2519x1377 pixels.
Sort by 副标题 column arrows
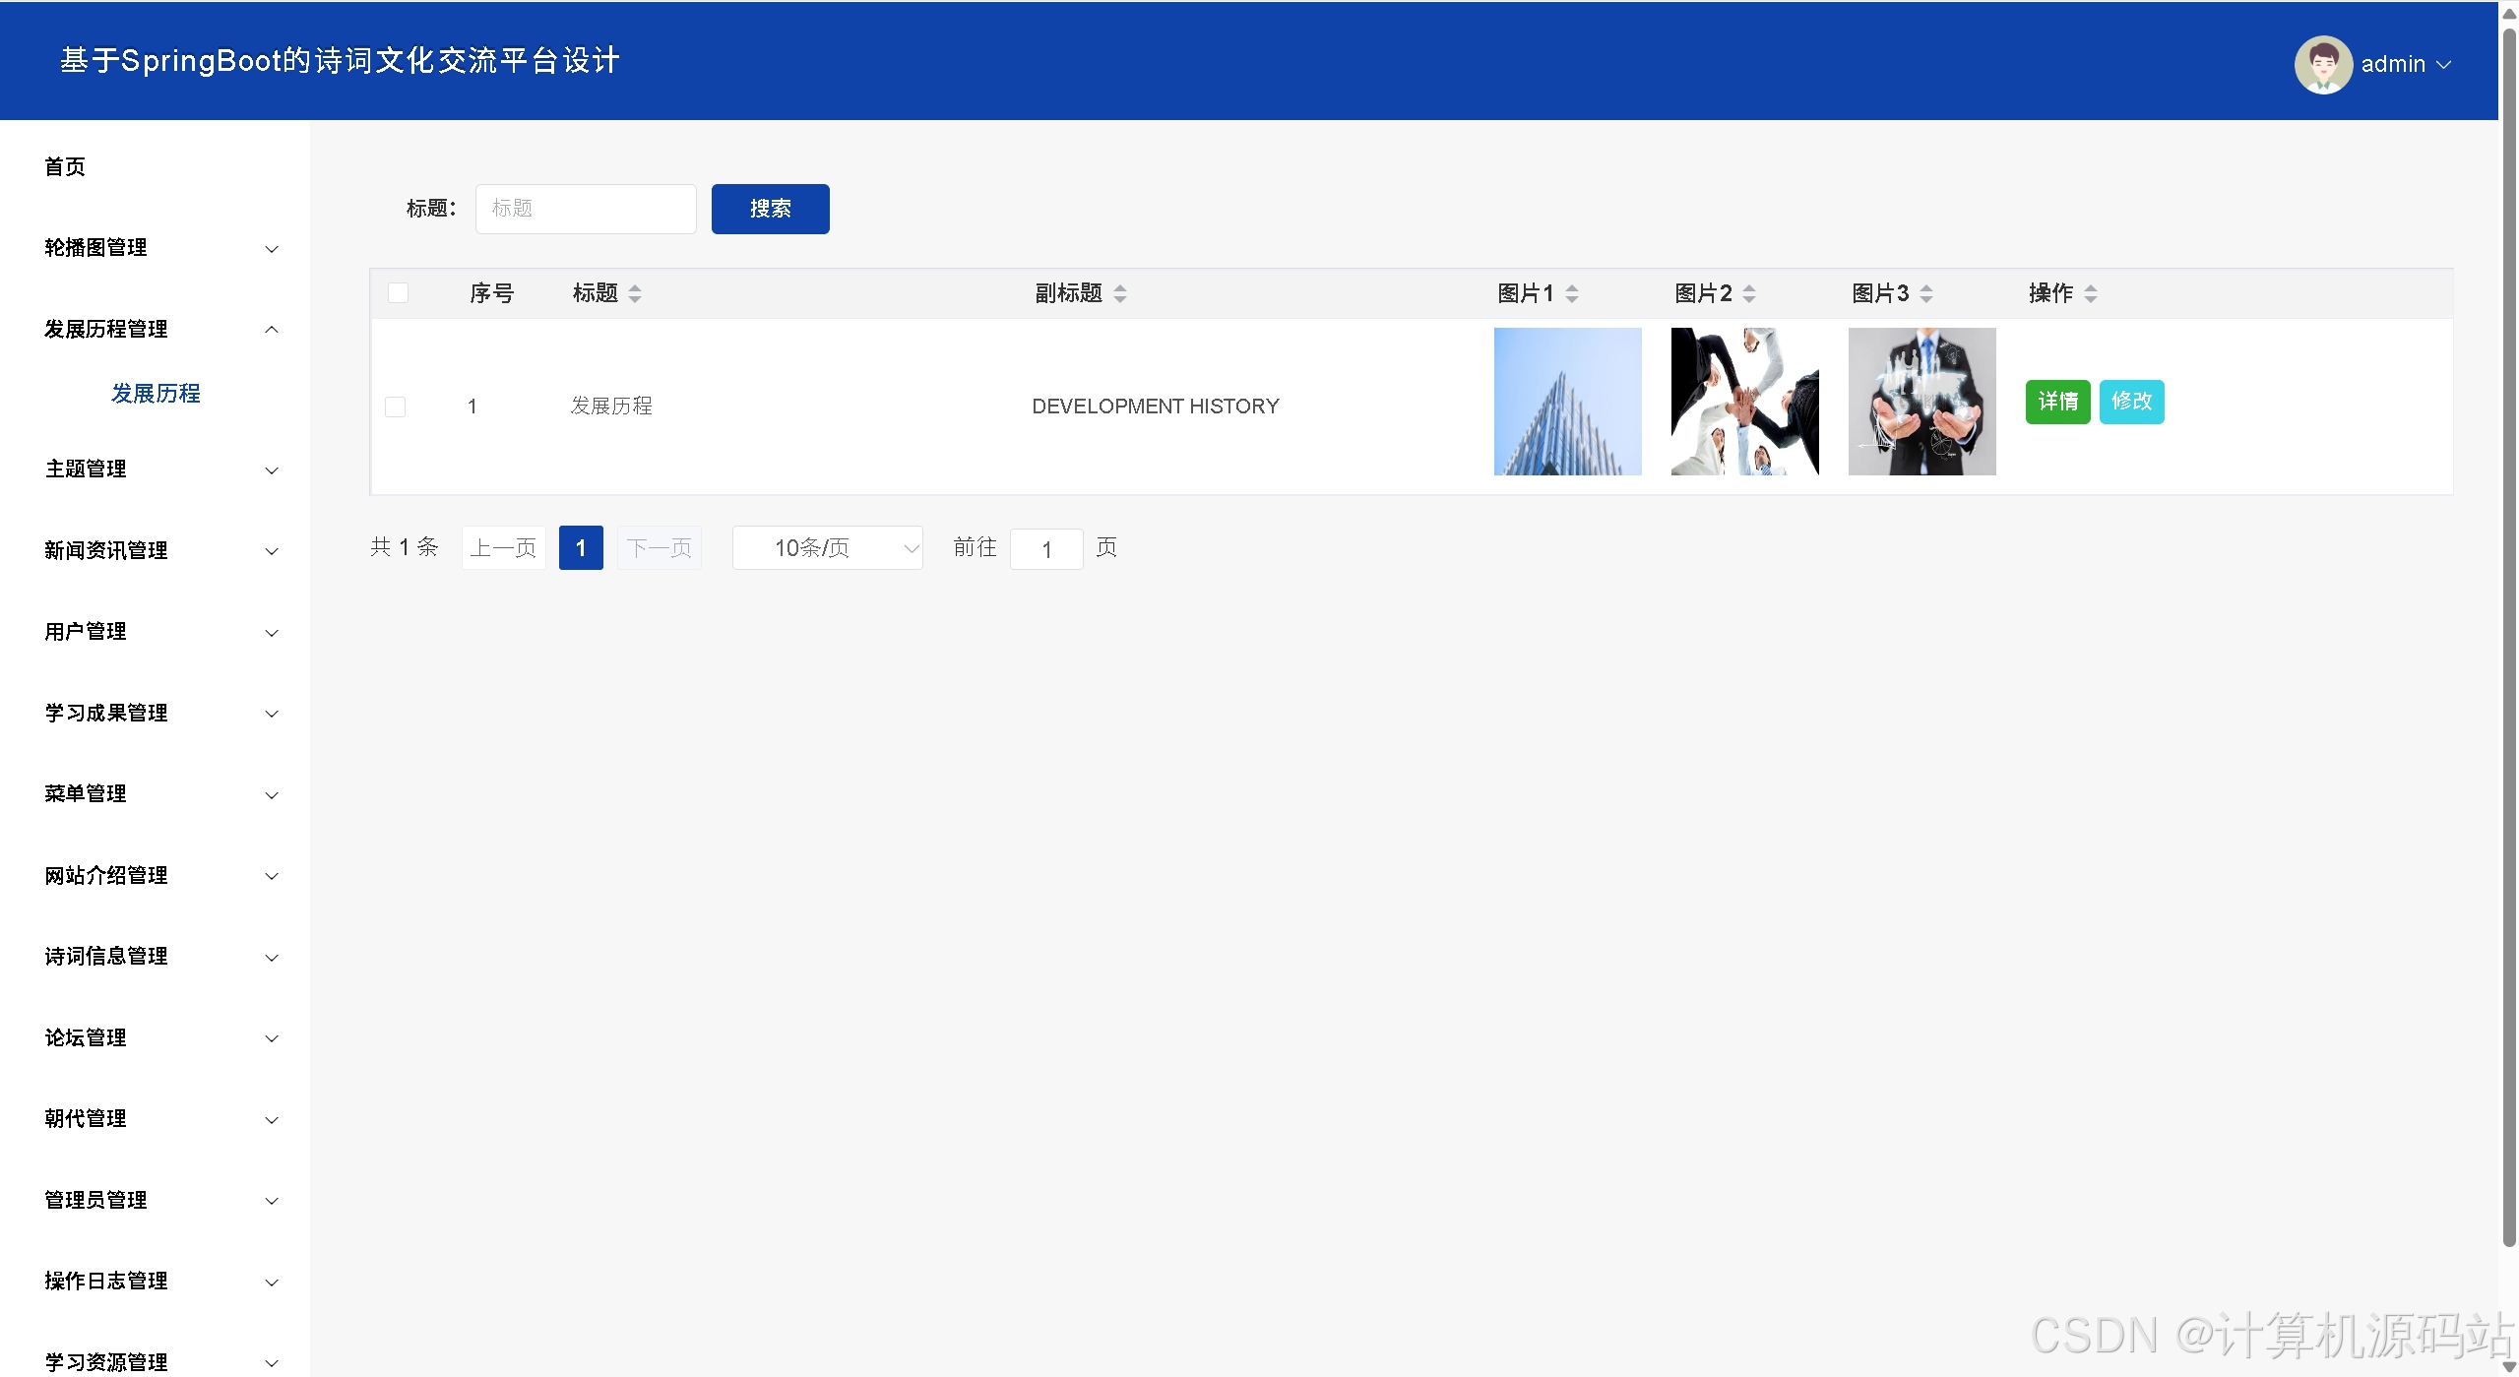coord(1120,293)
